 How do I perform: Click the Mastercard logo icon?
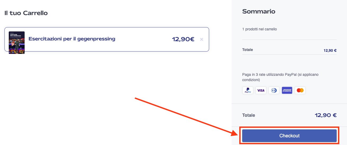(300, 90)
